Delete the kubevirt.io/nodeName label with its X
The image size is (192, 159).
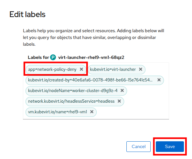(x=122, y=90)
